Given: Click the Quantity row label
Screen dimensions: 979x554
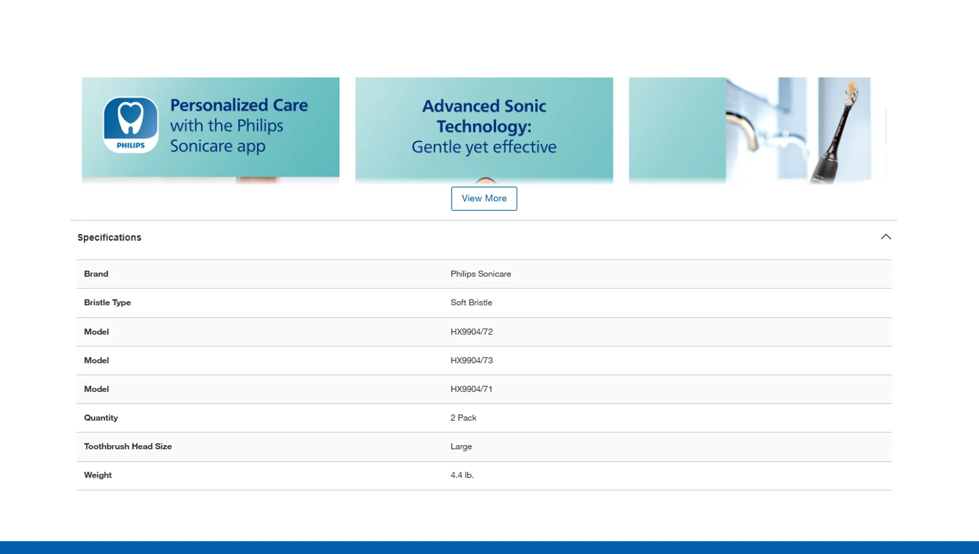Looking at the screenshot, I should tap(101, 417).
